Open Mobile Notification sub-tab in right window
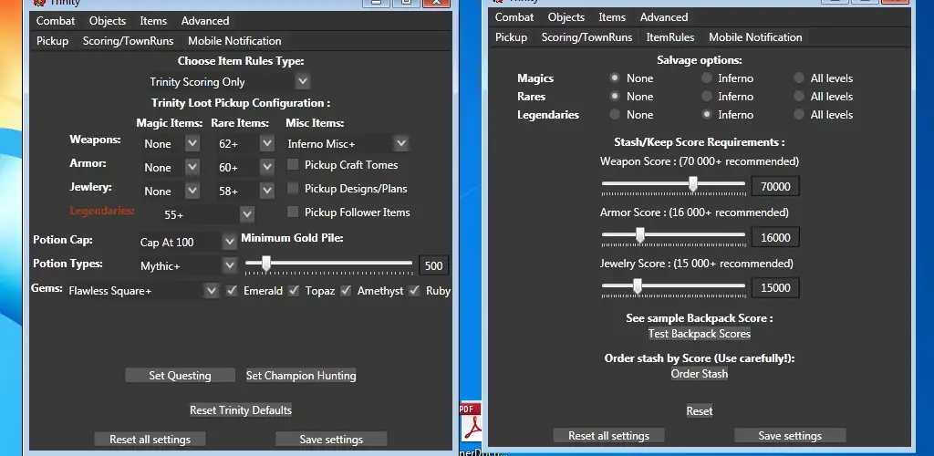The height and width of the screenshot is (456, 934). coord(755,36)
